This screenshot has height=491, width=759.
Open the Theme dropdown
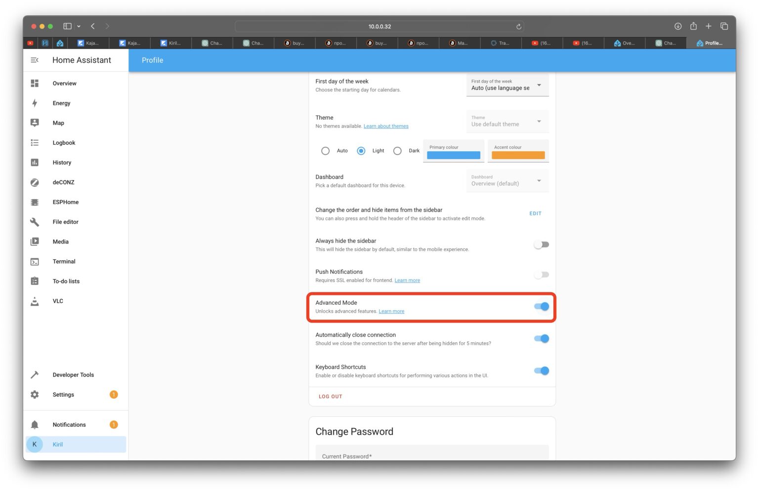(x=507, y=122)
